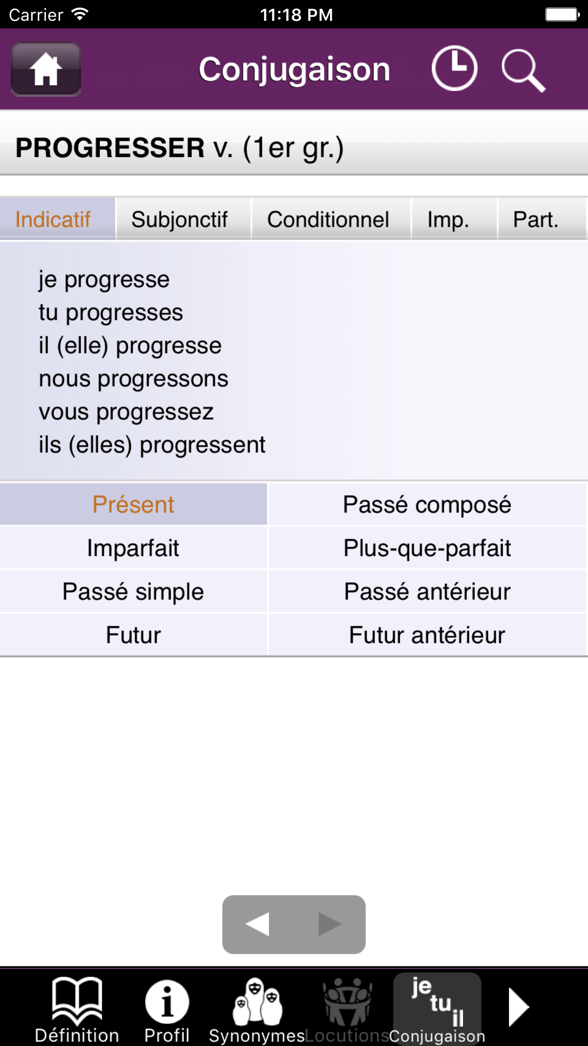Select the Futur antérieur tense
The width and height of the screenshot is (588, 1046).
(427, 635)
